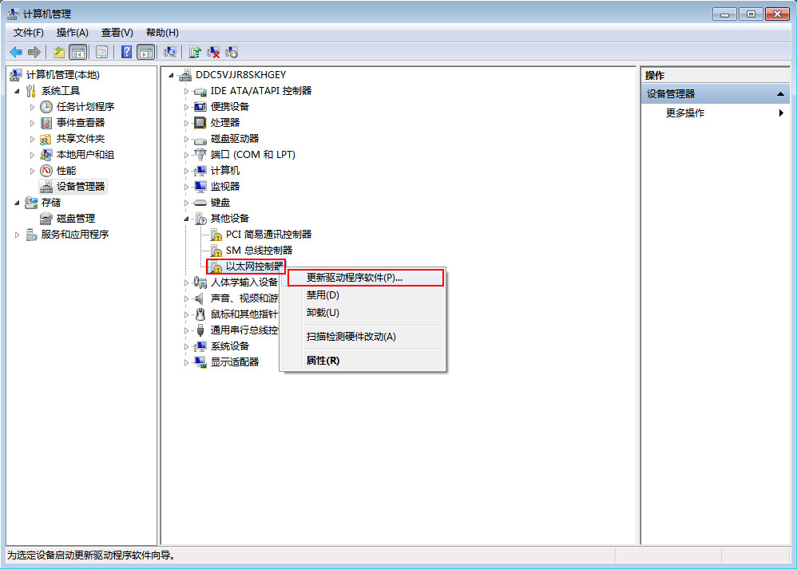The width and height of the screenshot is (797, 569).
Task: Click the Shared Folders icon
Action: [46, 139]
